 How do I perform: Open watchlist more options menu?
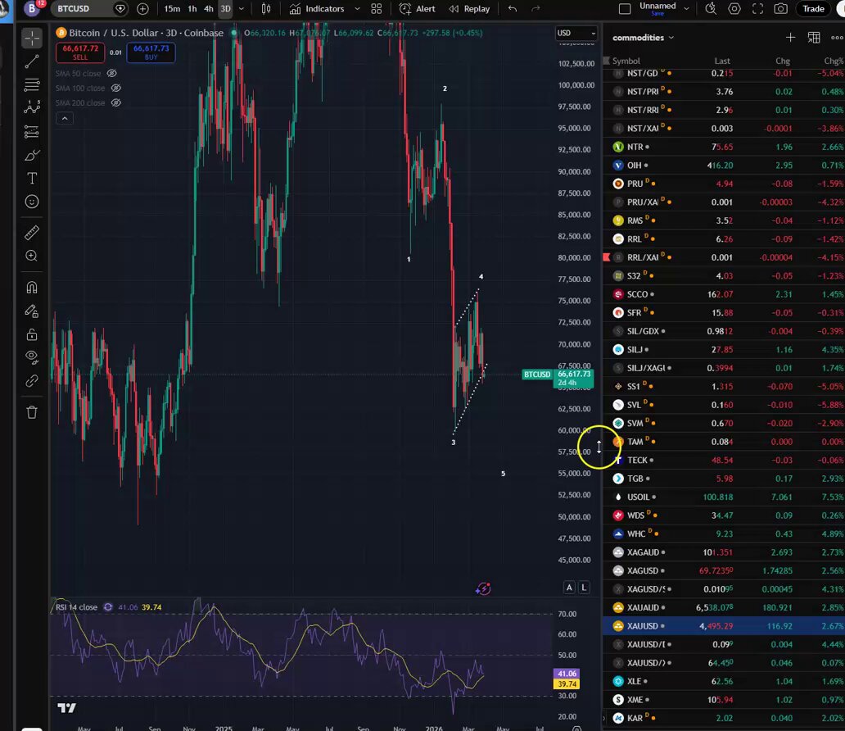point(837,37)
